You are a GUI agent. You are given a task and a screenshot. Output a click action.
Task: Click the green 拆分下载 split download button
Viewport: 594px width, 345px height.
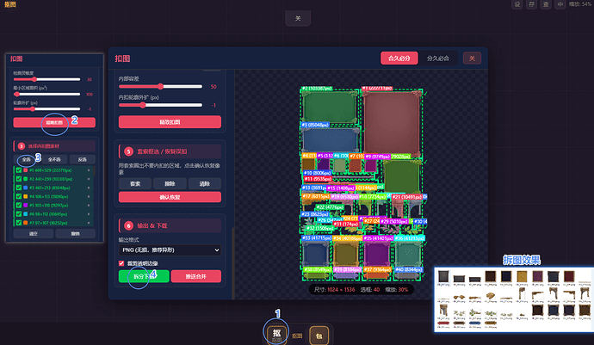[x=144, y=276]
